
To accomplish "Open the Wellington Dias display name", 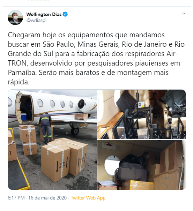I will coord(44,14).
